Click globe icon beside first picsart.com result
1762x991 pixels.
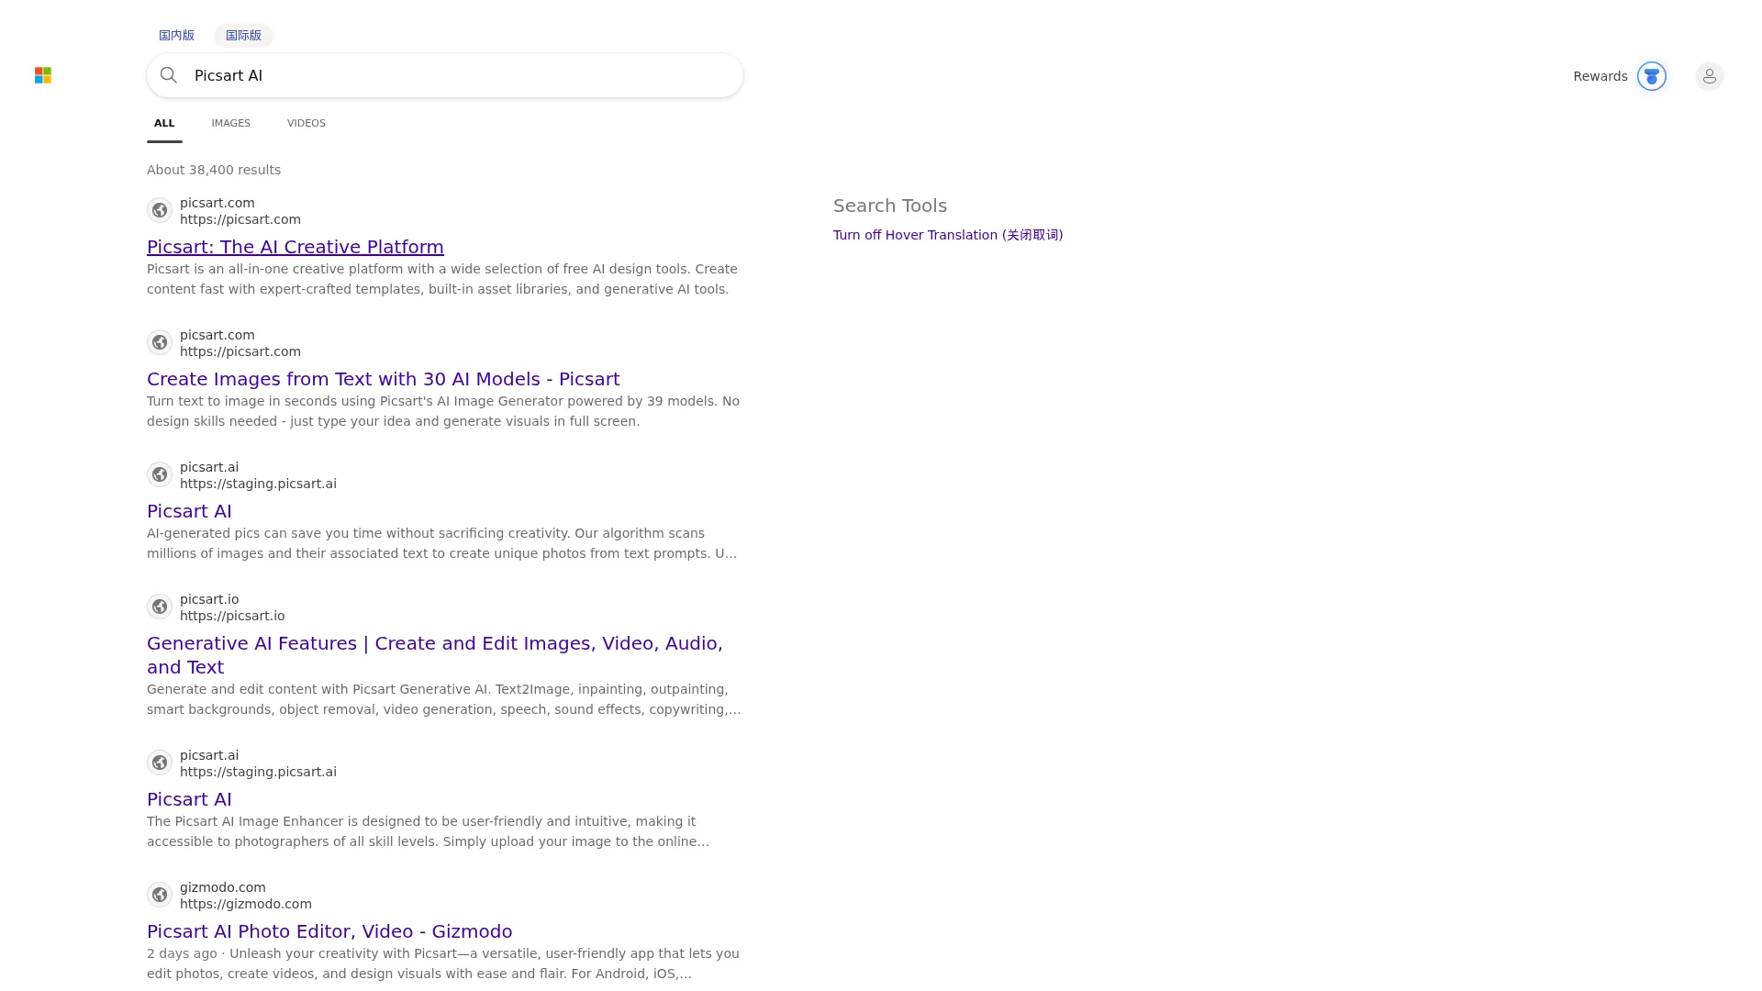tap(160, 210)
